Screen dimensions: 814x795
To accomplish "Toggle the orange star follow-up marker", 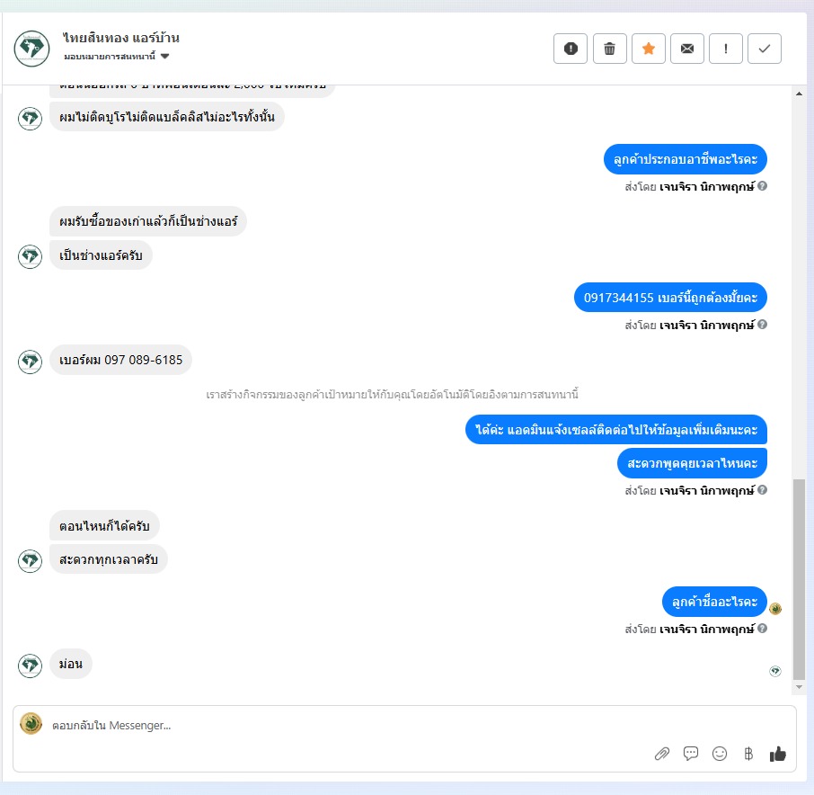I will click(649, 49).
